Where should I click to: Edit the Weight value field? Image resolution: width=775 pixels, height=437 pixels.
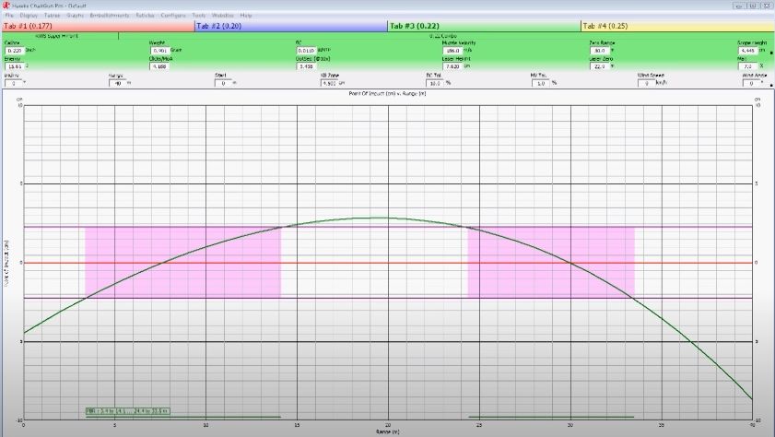(159, 51)
